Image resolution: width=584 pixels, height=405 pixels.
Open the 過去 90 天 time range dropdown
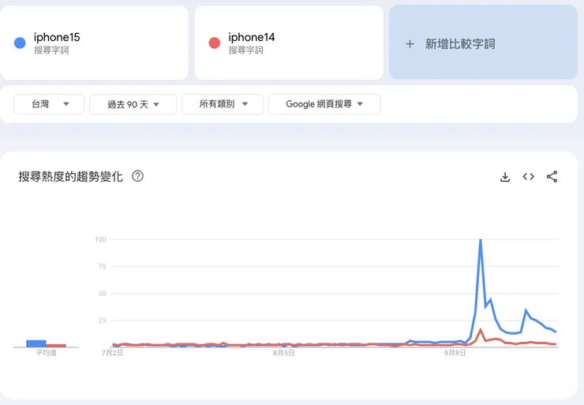(x=133, y=104)
